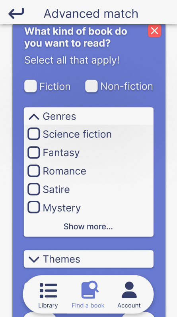Click the Genres header label

click(x=59, y=116)
